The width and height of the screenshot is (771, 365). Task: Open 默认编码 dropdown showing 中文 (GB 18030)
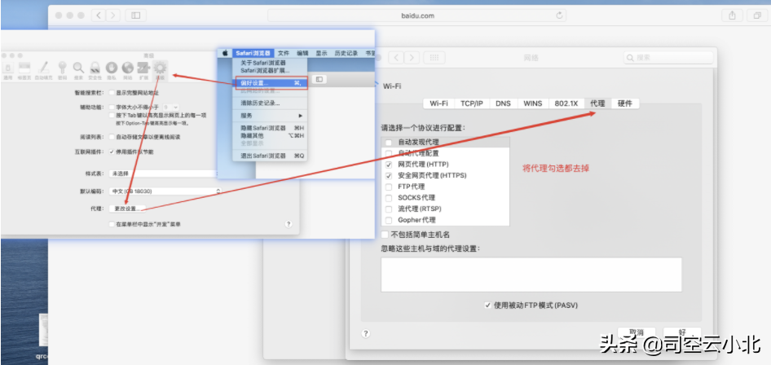click(165, 191)
